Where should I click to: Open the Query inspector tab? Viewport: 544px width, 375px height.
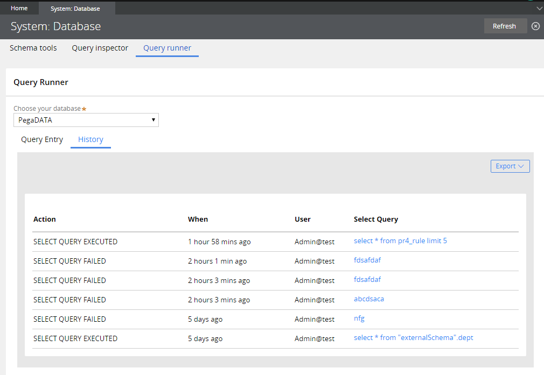point(100,48)
